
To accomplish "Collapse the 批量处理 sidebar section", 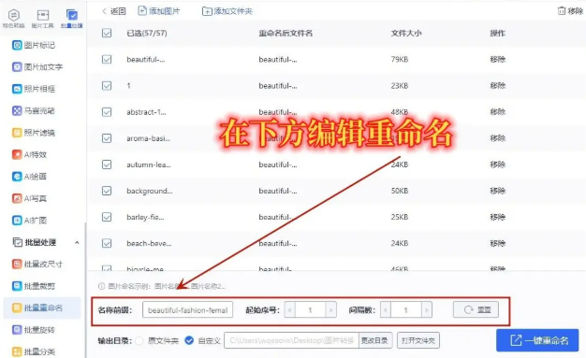I will point(77,242).
